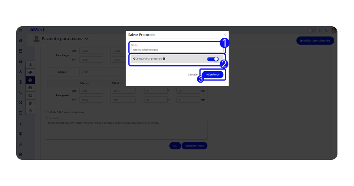
Task: Click the info icon beside Compartilhar protocolo
Action: tap(164, 59)
